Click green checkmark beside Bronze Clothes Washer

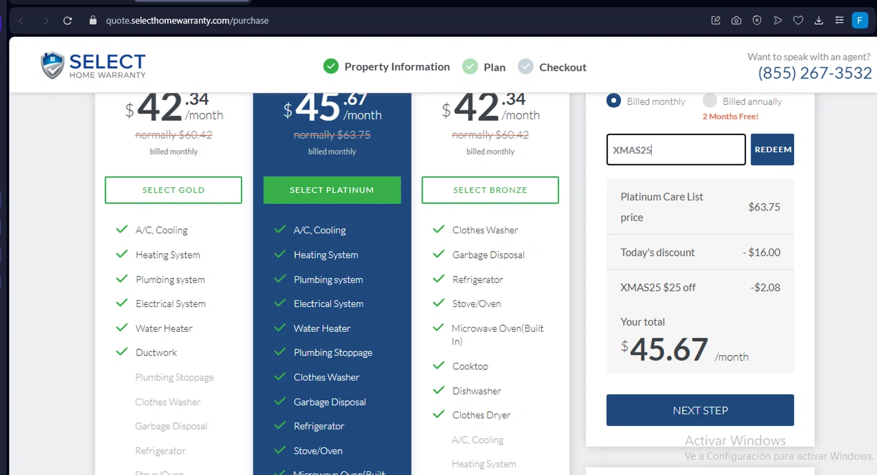pyautogui.click(x=438, y=229)
